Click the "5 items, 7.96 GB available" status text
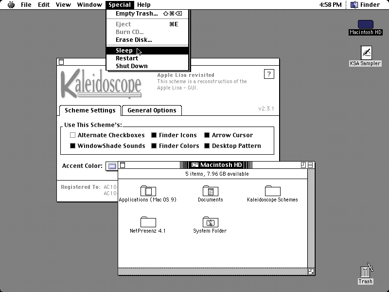Viewport: 389px width, 292px height. click(x=217, y=174)
